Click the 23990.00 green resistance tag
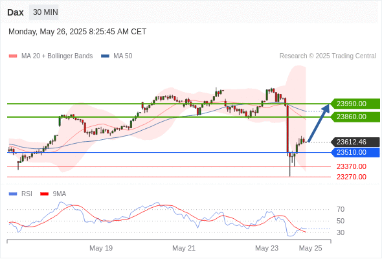 point(355,104)
